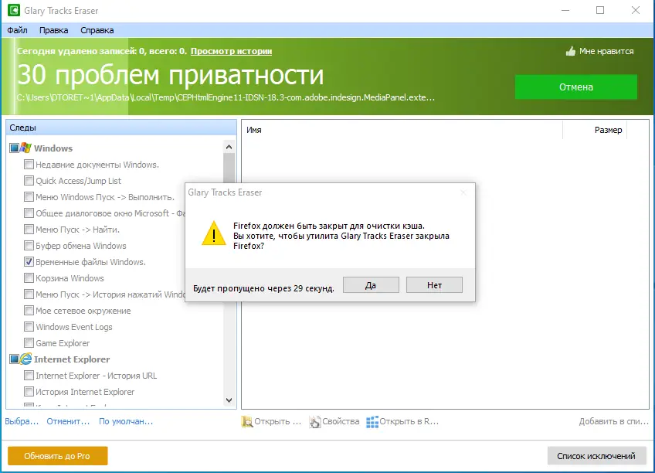Click Список исключений button
The width and height of the screenshot is (655, 473).
(596, 456)
